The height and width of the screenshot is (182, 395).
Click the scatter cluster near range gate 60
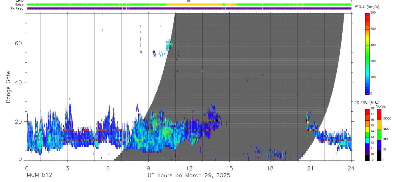[x=169, y=44]
